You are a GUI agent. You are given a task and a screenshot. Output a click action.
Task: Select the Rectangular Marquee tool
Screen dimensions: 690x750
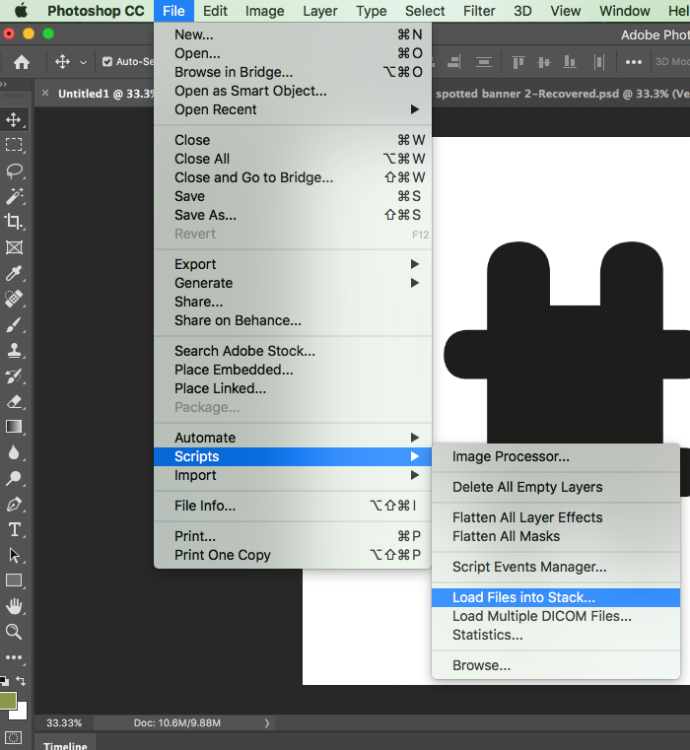click(14, 145)
